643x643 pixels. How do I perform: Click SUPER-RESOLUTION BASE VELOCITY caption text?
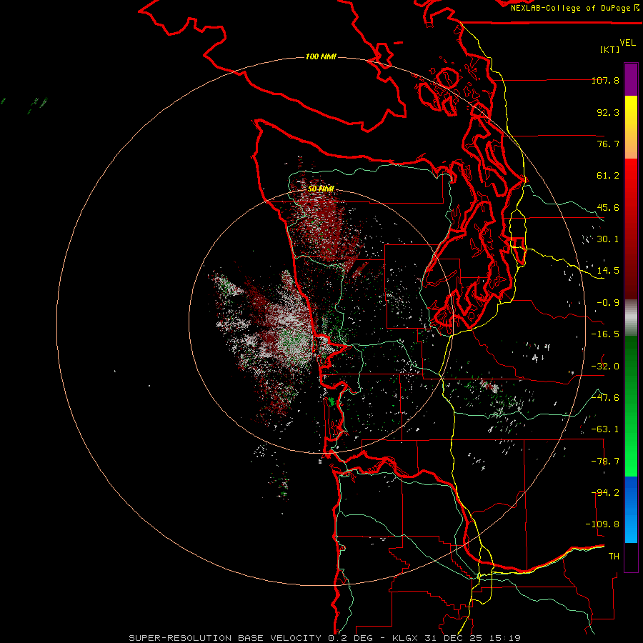pyautogui.click(x=225, y=638)
